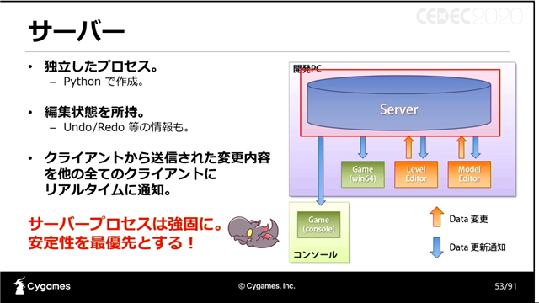
Task: Click the 独立したプロセス bullet heading
Action: (101, 66)
